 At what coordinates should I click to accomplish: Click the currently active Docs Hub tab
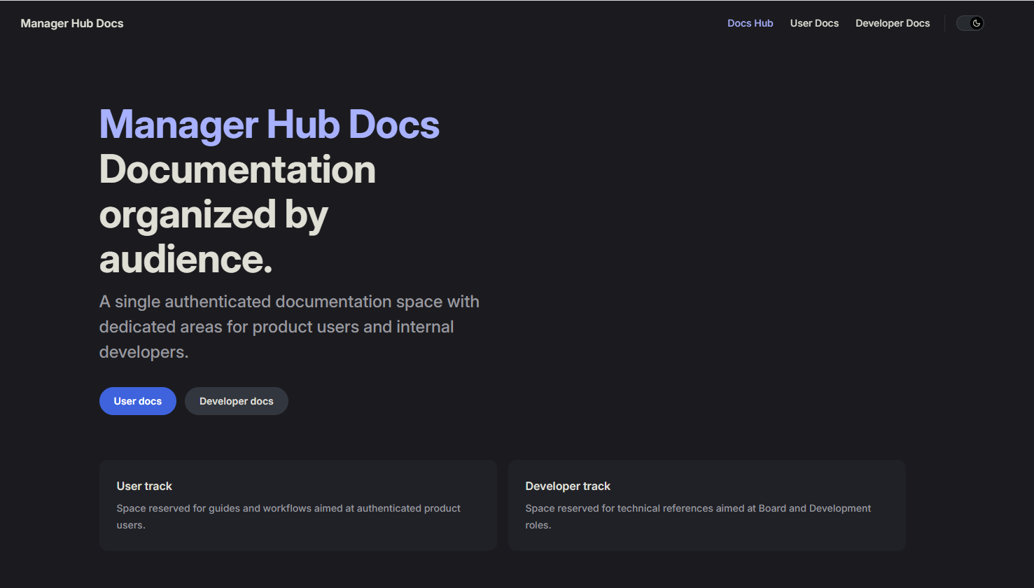(750, 22)
